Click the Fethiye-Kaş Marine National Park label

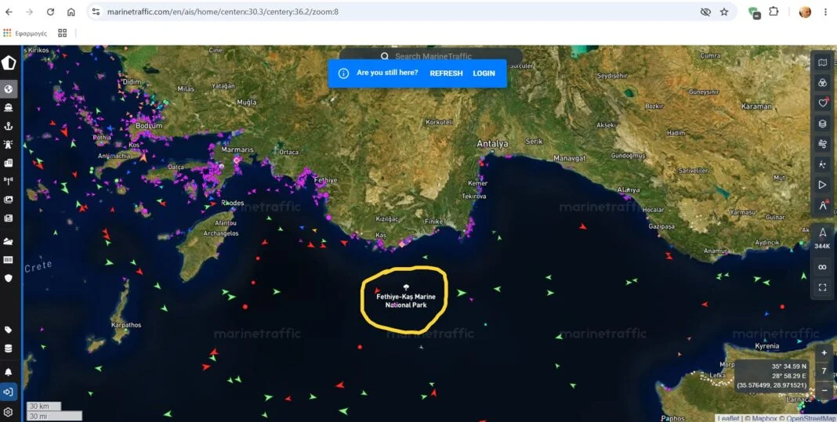pyautogui.click(x=406, y=301)
